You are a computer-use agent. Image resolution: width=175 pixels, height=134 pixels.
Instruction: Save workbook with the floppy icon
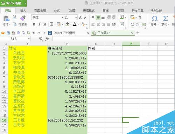(8, 33)
